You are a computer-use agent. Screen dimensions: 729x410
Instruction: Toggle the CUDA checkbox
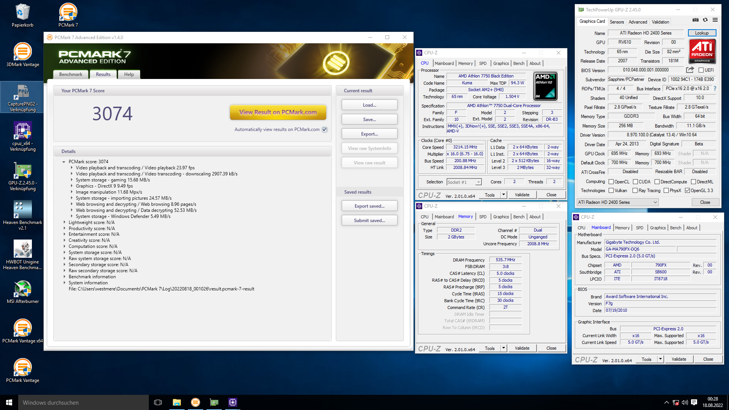(635, 182)
